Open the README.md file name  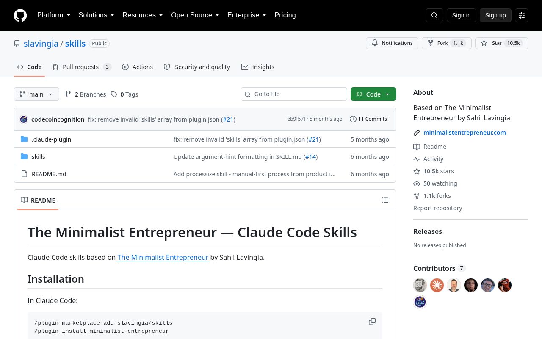49,174
